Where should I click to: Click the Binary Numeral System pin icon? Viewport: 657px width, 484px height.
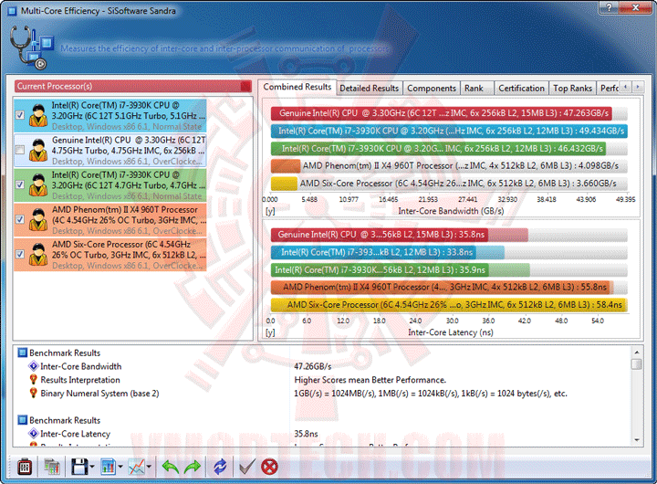33,393
